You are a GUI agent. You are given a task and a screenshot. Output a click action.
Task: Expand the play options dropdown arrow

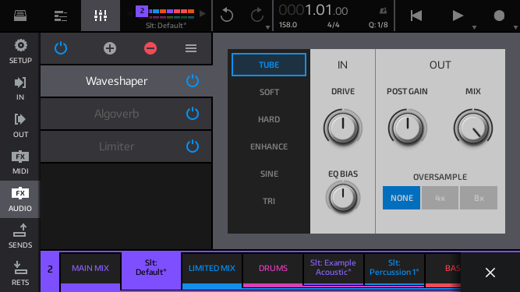coord(474,28)
